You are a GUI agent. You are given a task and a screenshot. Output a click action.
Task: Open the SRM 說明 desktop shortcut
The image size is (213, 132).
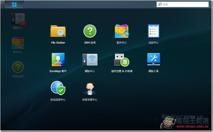18,67
